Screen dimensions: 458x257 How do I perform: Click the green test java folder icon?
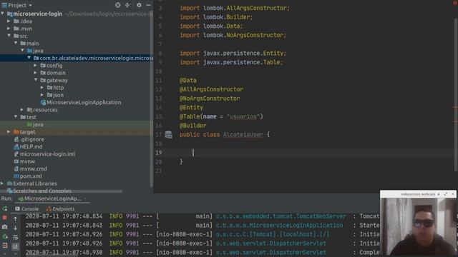click(29, 124)
